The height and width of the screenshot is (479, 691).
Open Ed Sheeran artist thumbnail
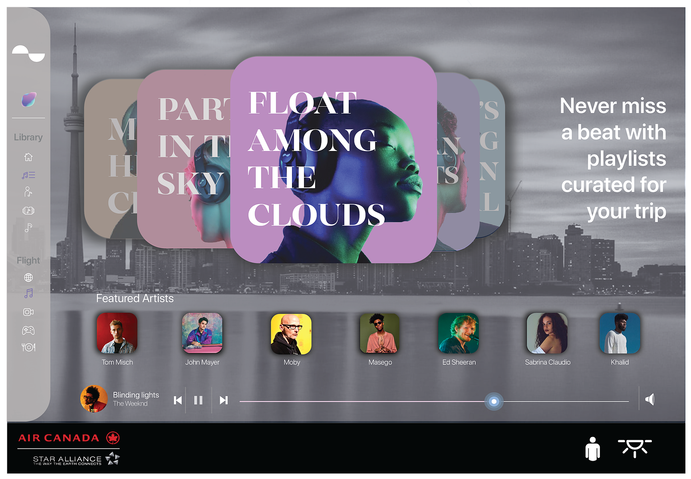tap(459, 333)
